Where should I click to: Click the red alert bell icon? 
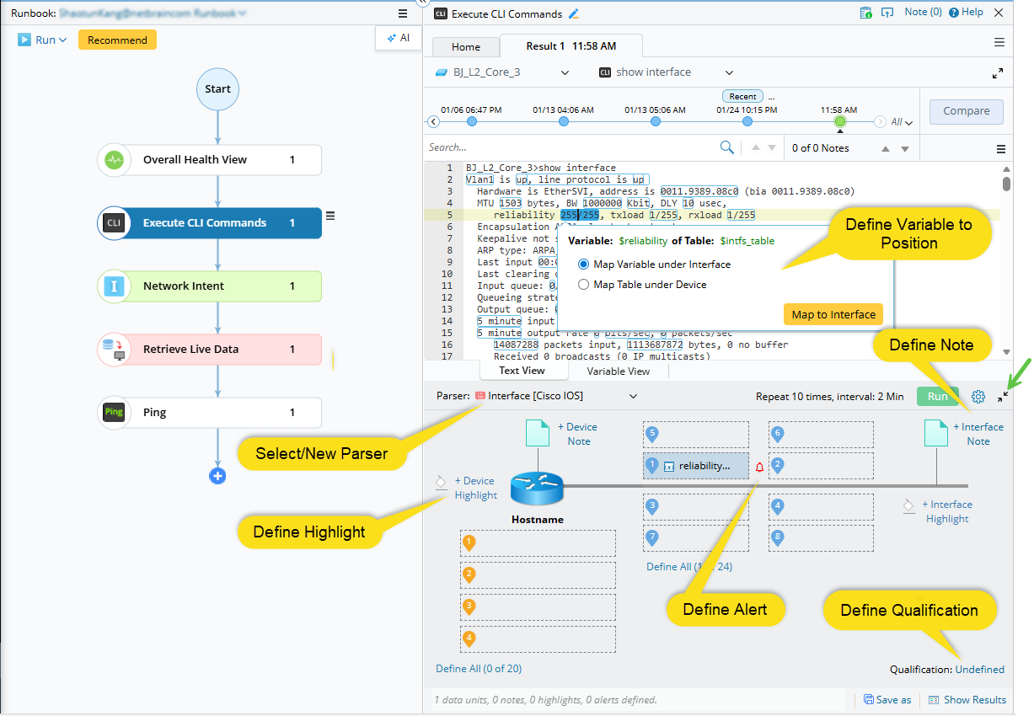[x=759, y=467]
